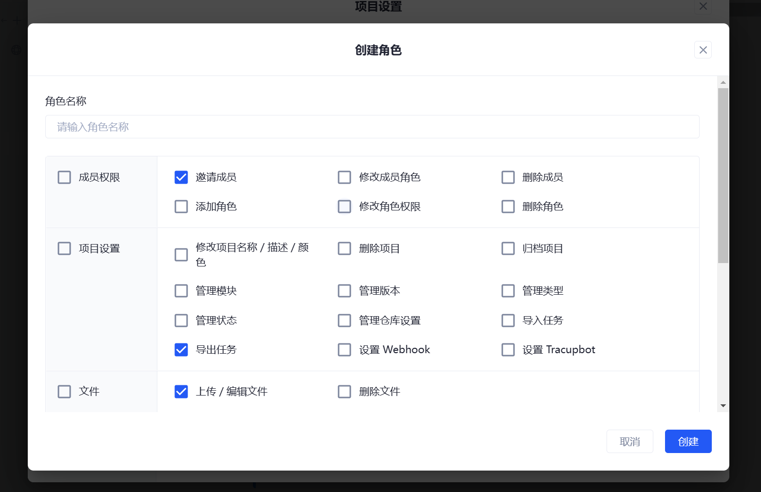
Task: Enable the 修改成员角色 permission
Action: (344, 177)
